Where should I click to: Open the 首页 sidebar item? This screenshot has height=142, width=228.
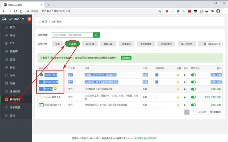tap(12, 27)
